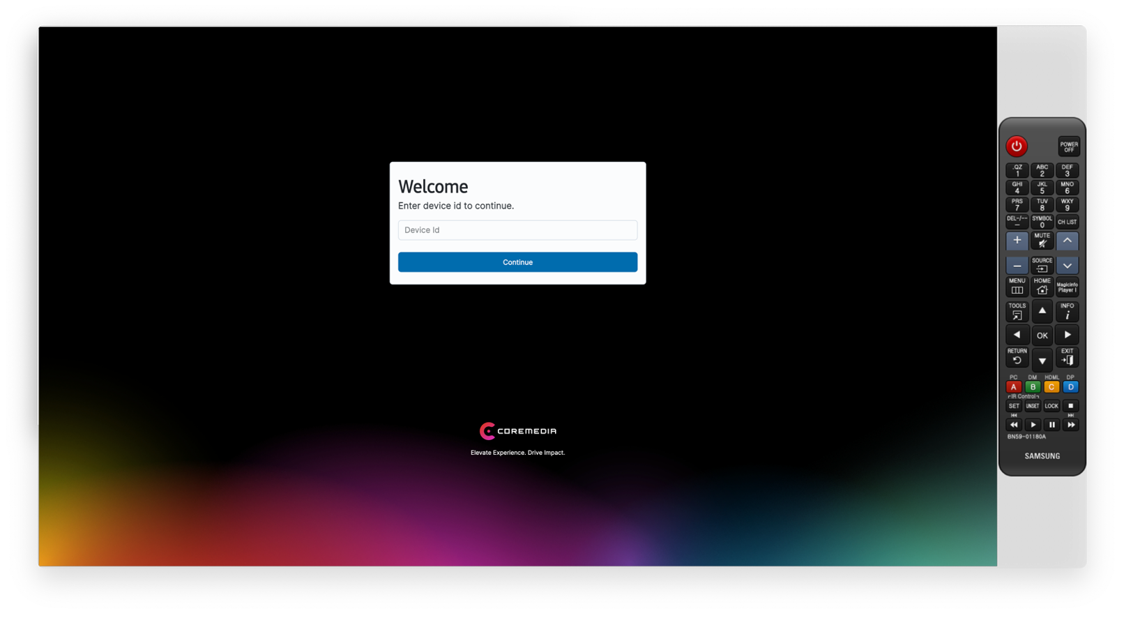The height and width of the screenshot is (618, 1124).
Task: Click the blue D (DP) button
Action: [x=1070, y=387]
